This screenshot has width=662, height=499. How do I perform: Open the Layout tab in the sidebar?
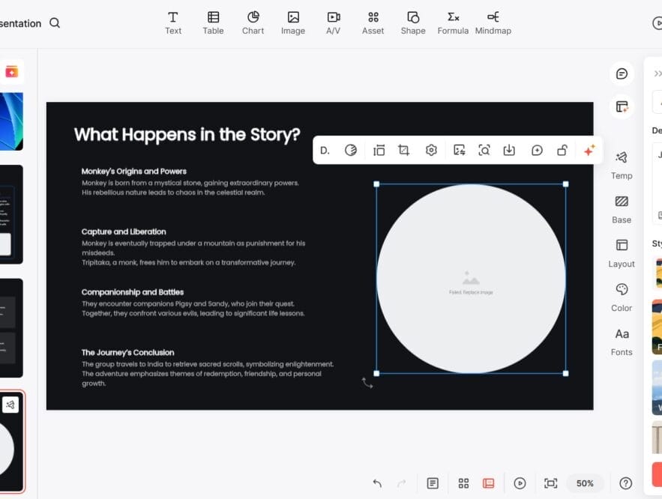pos(622,252)
